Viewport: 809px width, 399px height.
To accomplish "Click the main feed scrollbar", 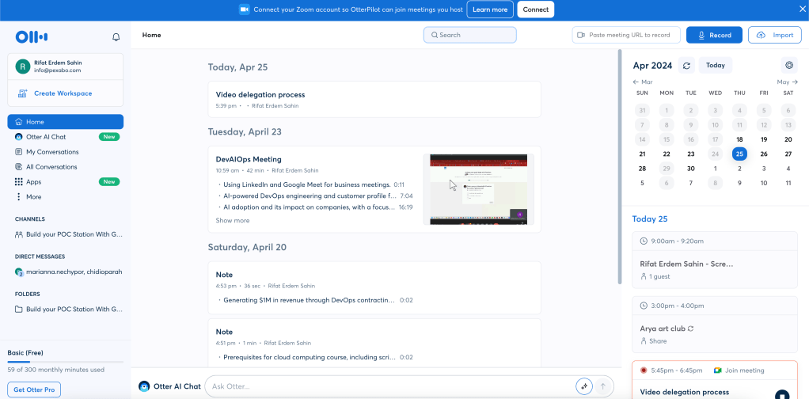I will click(620, 166).
